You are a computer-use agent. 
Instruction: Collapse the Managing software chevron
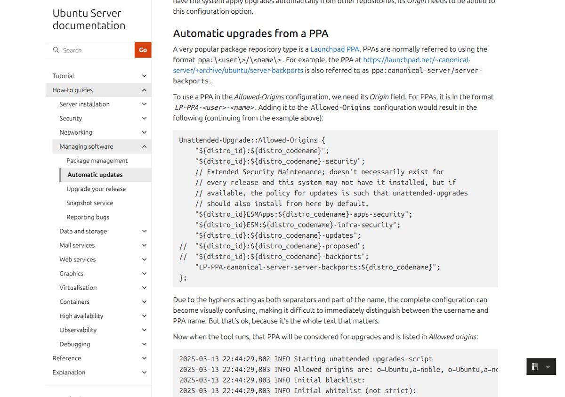(144, 146)
